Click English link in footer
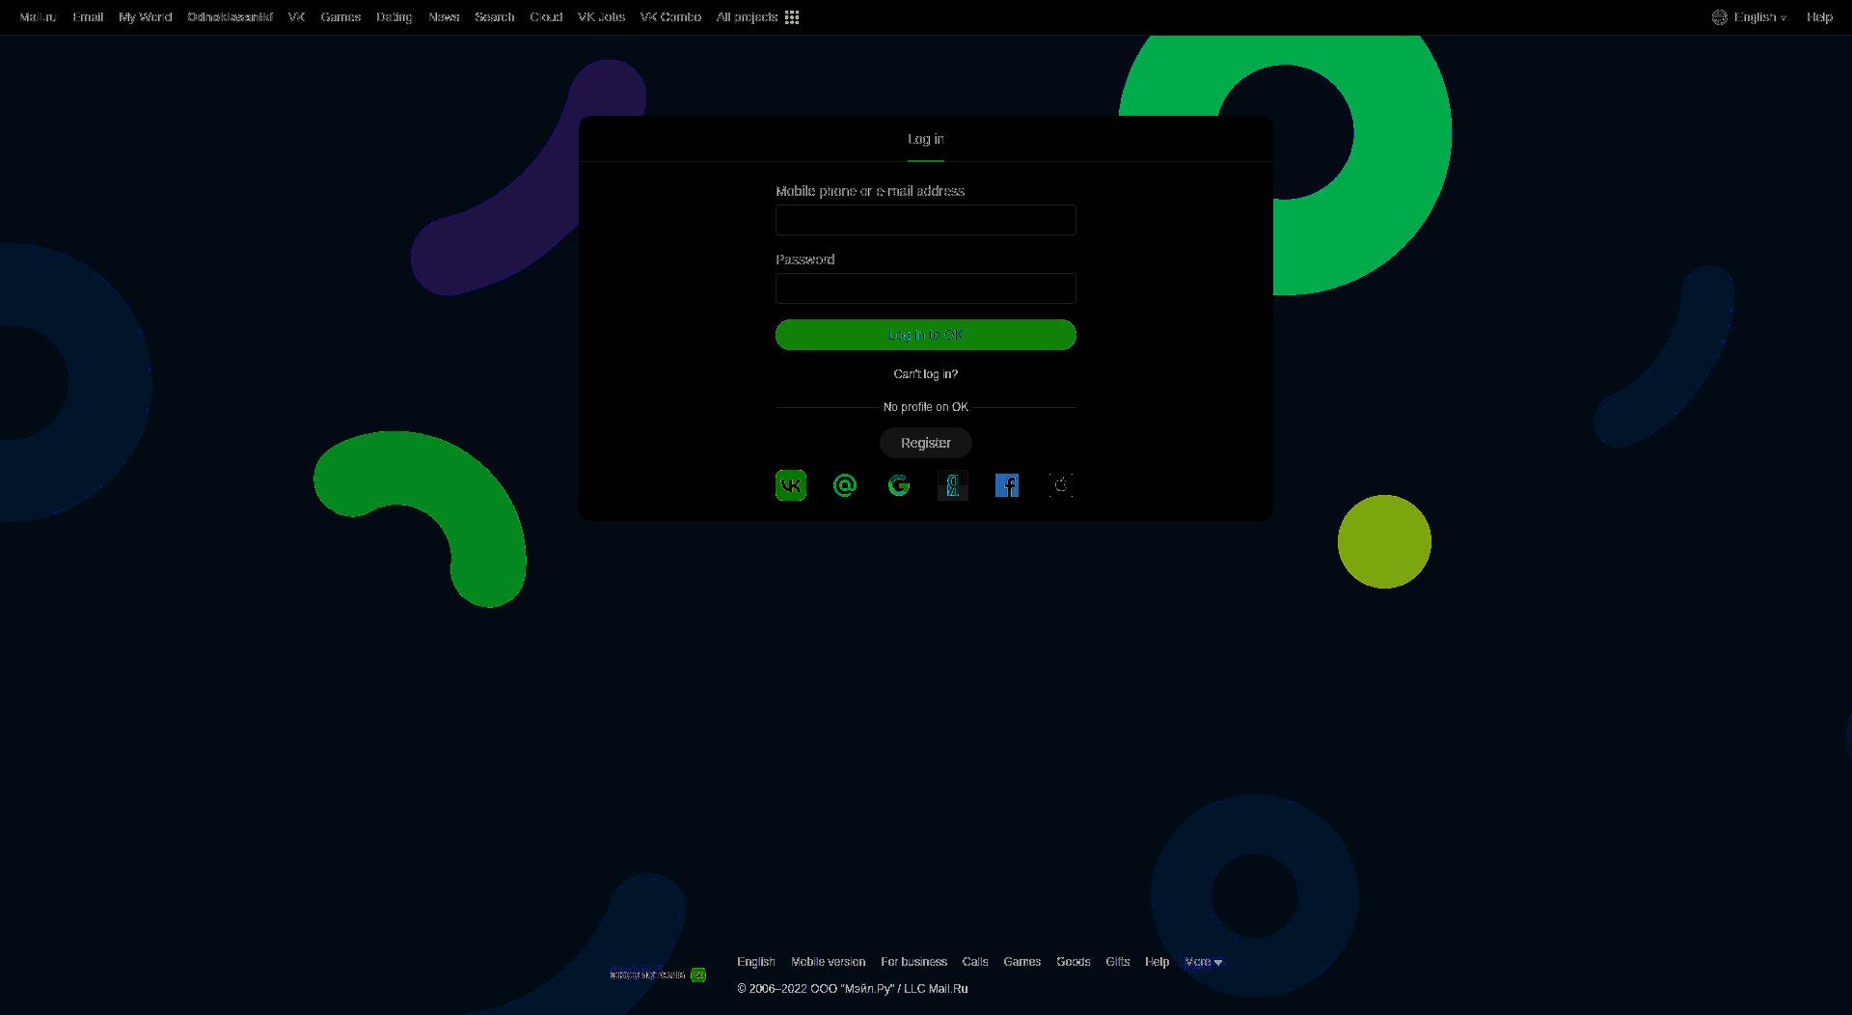This screenshot has height=1015, width=1852. [x=756, y=962]
